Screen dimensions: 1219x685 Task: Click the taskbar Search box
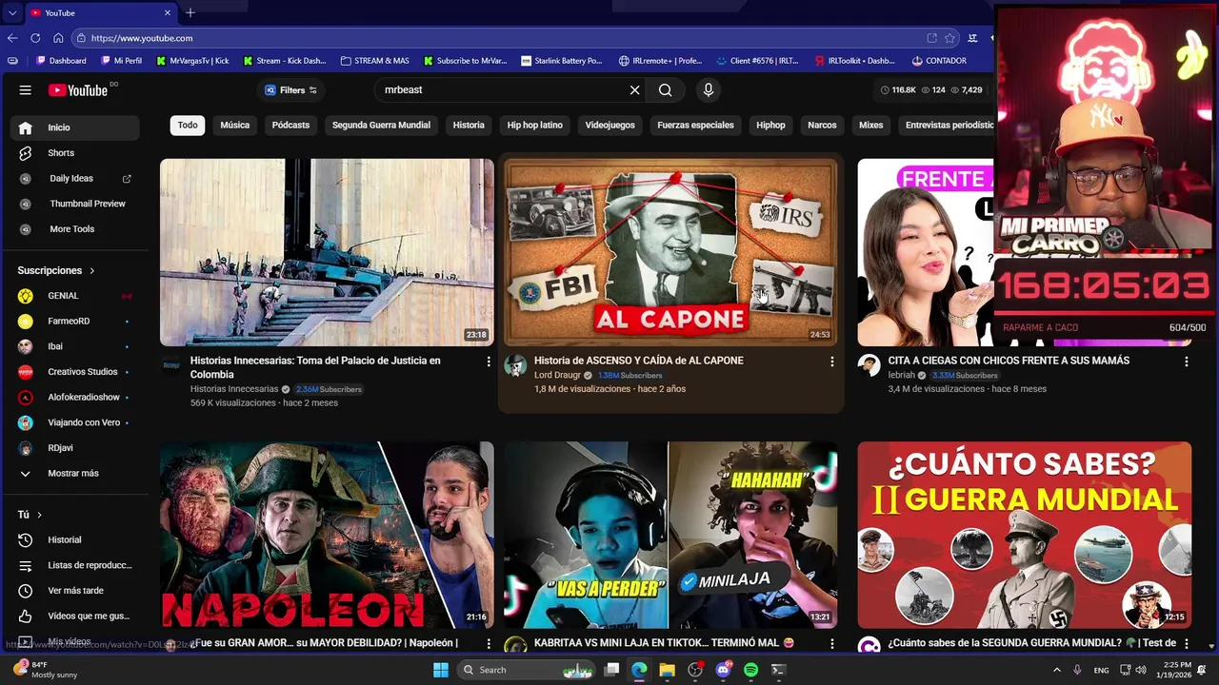527,670
